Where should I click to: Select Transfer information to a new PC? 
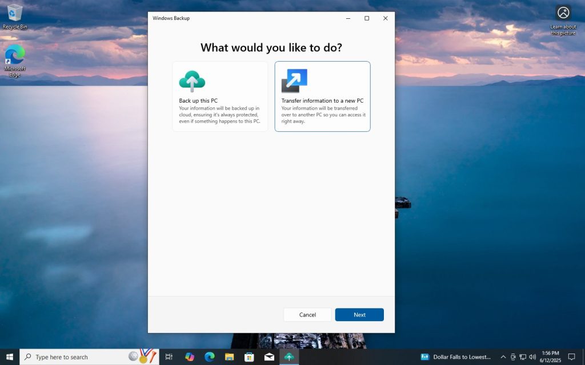pyautogui.click(x=323, y=96)
